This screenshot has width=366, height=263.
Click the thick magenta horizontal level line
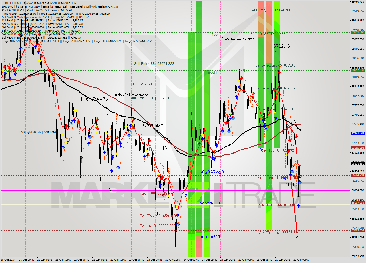pyautogui.click(x=175, y=190)
